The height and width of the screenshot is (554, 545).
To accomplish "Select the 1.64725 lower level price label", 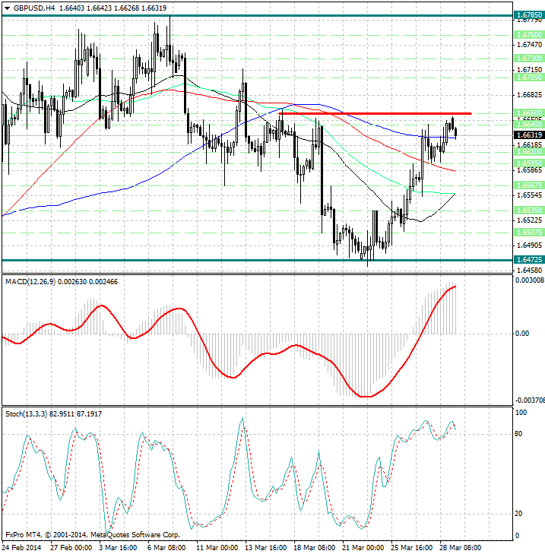I will coord(529,260).
